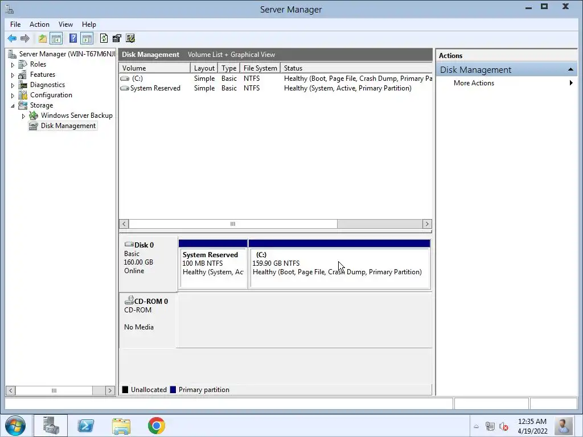Toggle the Show/Hide Console Tree toolbar button
This screenshot has width=583, height=437.
pyautogui.click(x=56, y=38)
